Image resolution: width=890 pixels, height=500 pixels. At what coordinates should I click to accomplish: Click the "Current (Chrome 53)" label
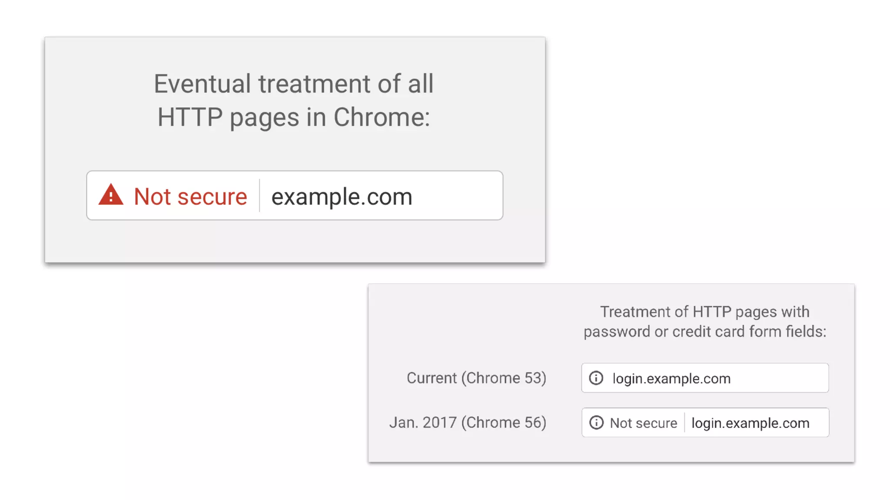pos(476,378)
